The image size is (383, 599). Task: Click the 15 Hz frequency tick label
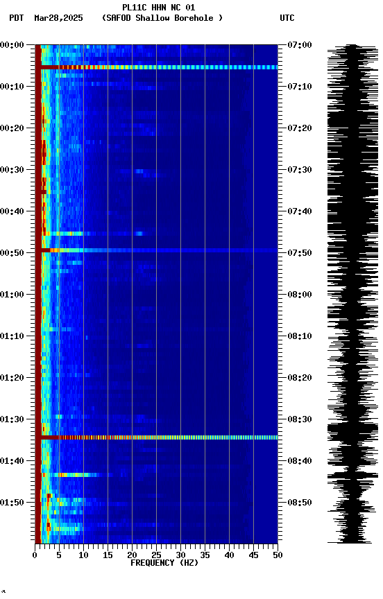coord(108,555)
